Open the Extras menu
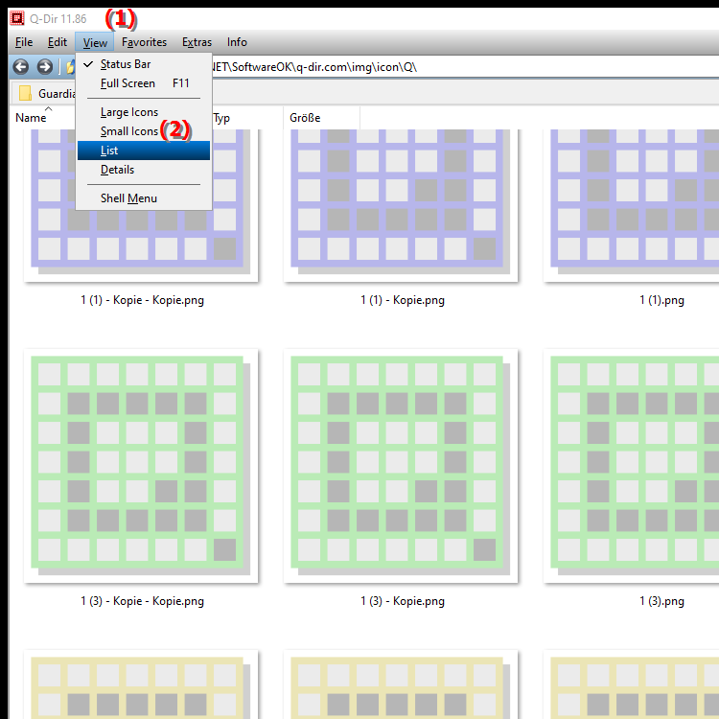719x719 pixels. [x=197, y=42]
